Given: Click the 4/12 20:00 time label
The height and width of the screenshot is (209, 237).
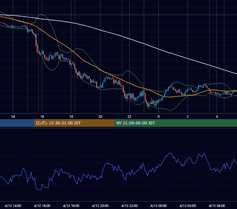Looking at the screenshot, I should click(100, 206).
